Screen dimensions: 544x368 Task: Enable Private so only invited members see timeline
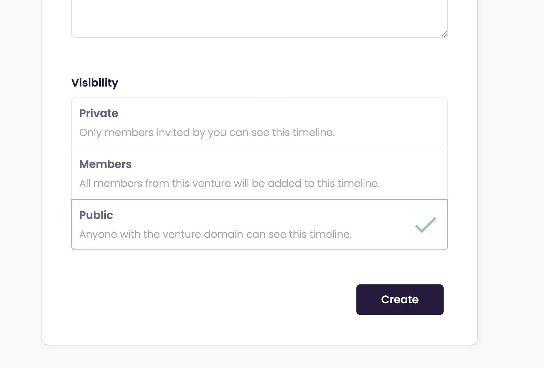[x=259, y=123]
